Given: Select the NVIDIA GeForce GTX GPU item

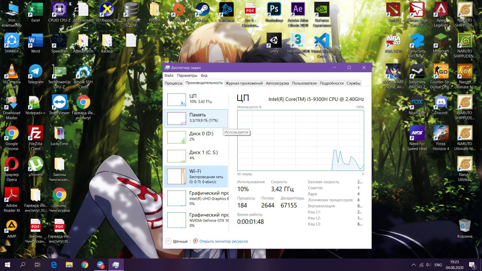Looking at the screenshot, I should click(196, 220).
